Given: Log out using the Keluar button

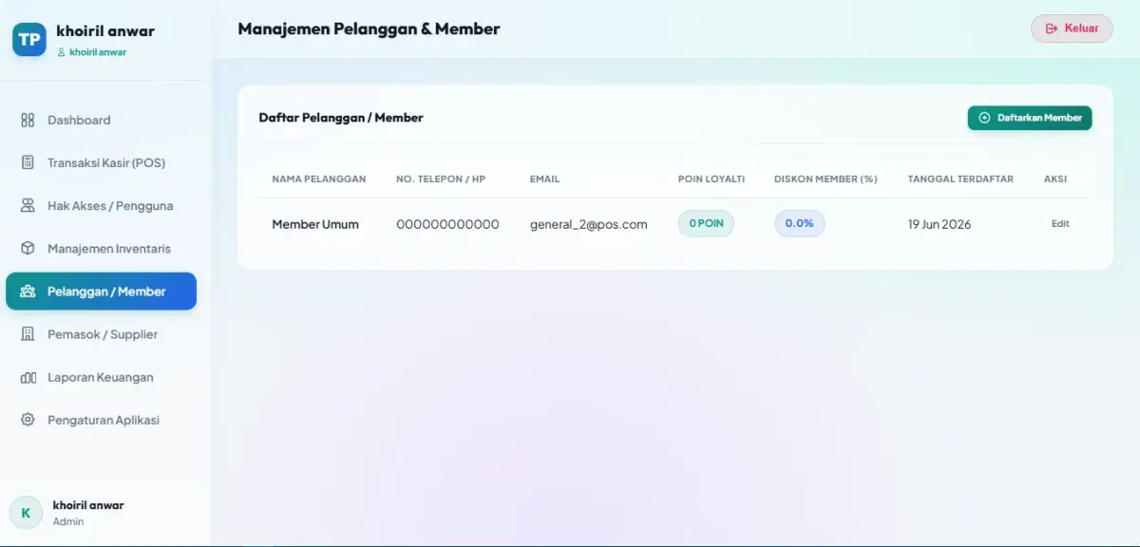Looking at the screenshot, I should point(1072,28).
